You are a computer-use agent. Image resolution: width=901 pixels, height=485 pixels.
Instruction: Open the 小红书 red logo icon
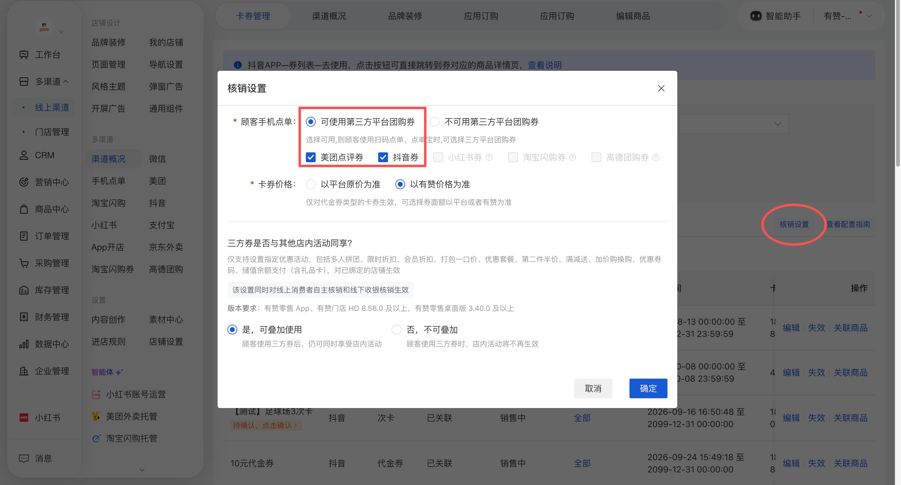(x=24, y=418)
